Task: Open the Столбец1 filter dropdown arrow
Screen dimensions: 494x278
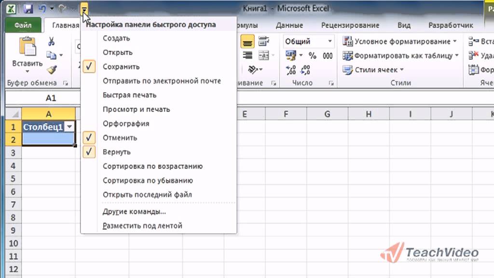Action: [69, 127]
